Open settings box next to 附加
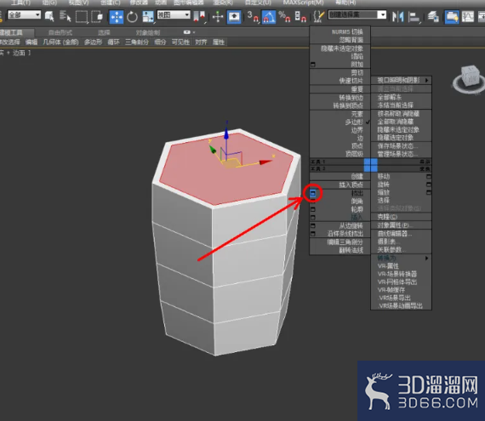This screenshot has width=485, height=421. tap(313, 65)
